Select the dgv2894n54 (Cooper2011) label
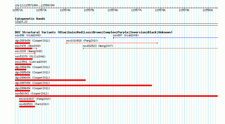The height and width of the screenshot is (124, 225). pyautogui.click(x=33, y=67)
